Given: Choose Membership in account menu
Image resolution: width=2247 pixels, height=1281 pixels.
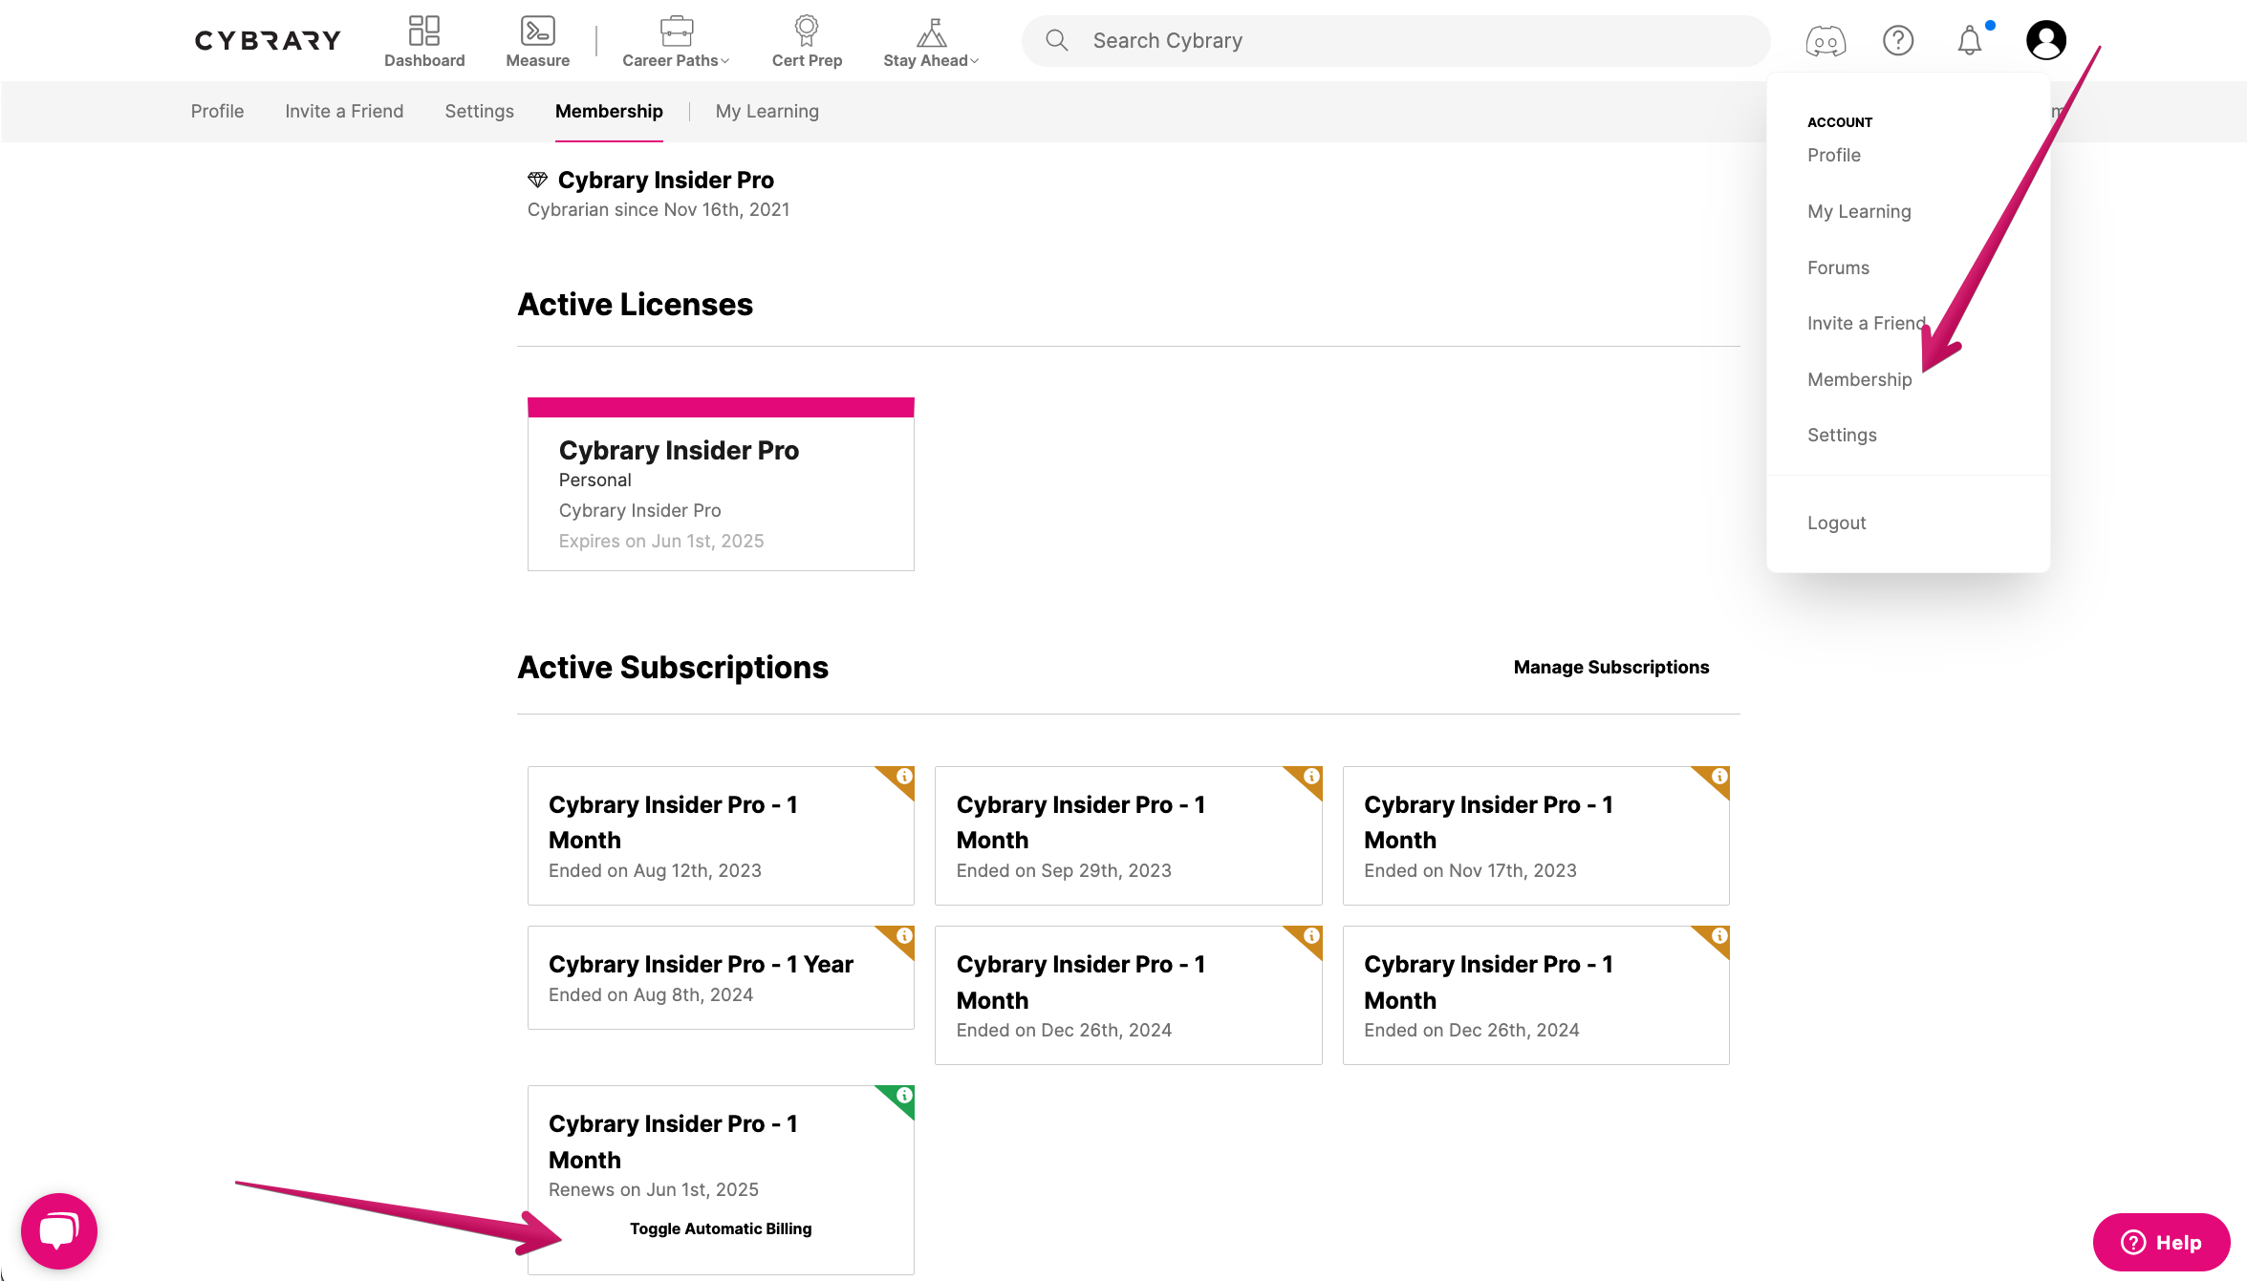Looking at the screenshot, I should click(1860, 379).
